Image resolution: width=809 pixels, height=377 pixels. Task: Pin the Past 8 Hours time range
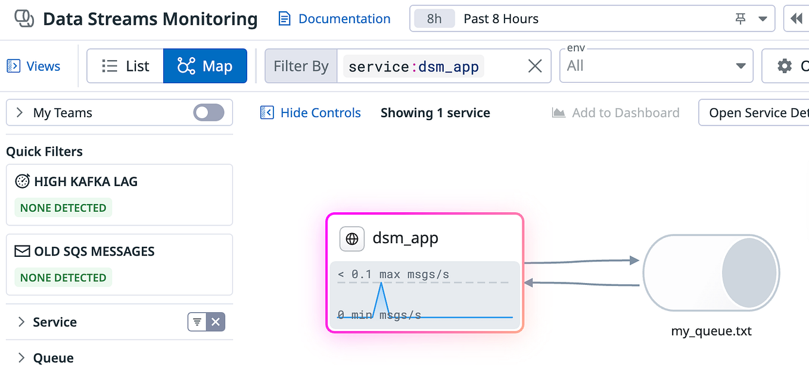click(740, 18)
